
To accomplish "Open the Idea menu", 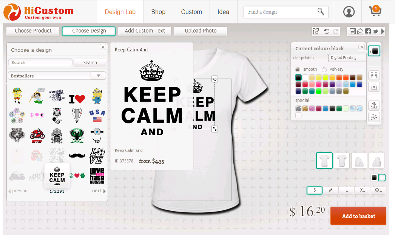I will tap(224, 12).
